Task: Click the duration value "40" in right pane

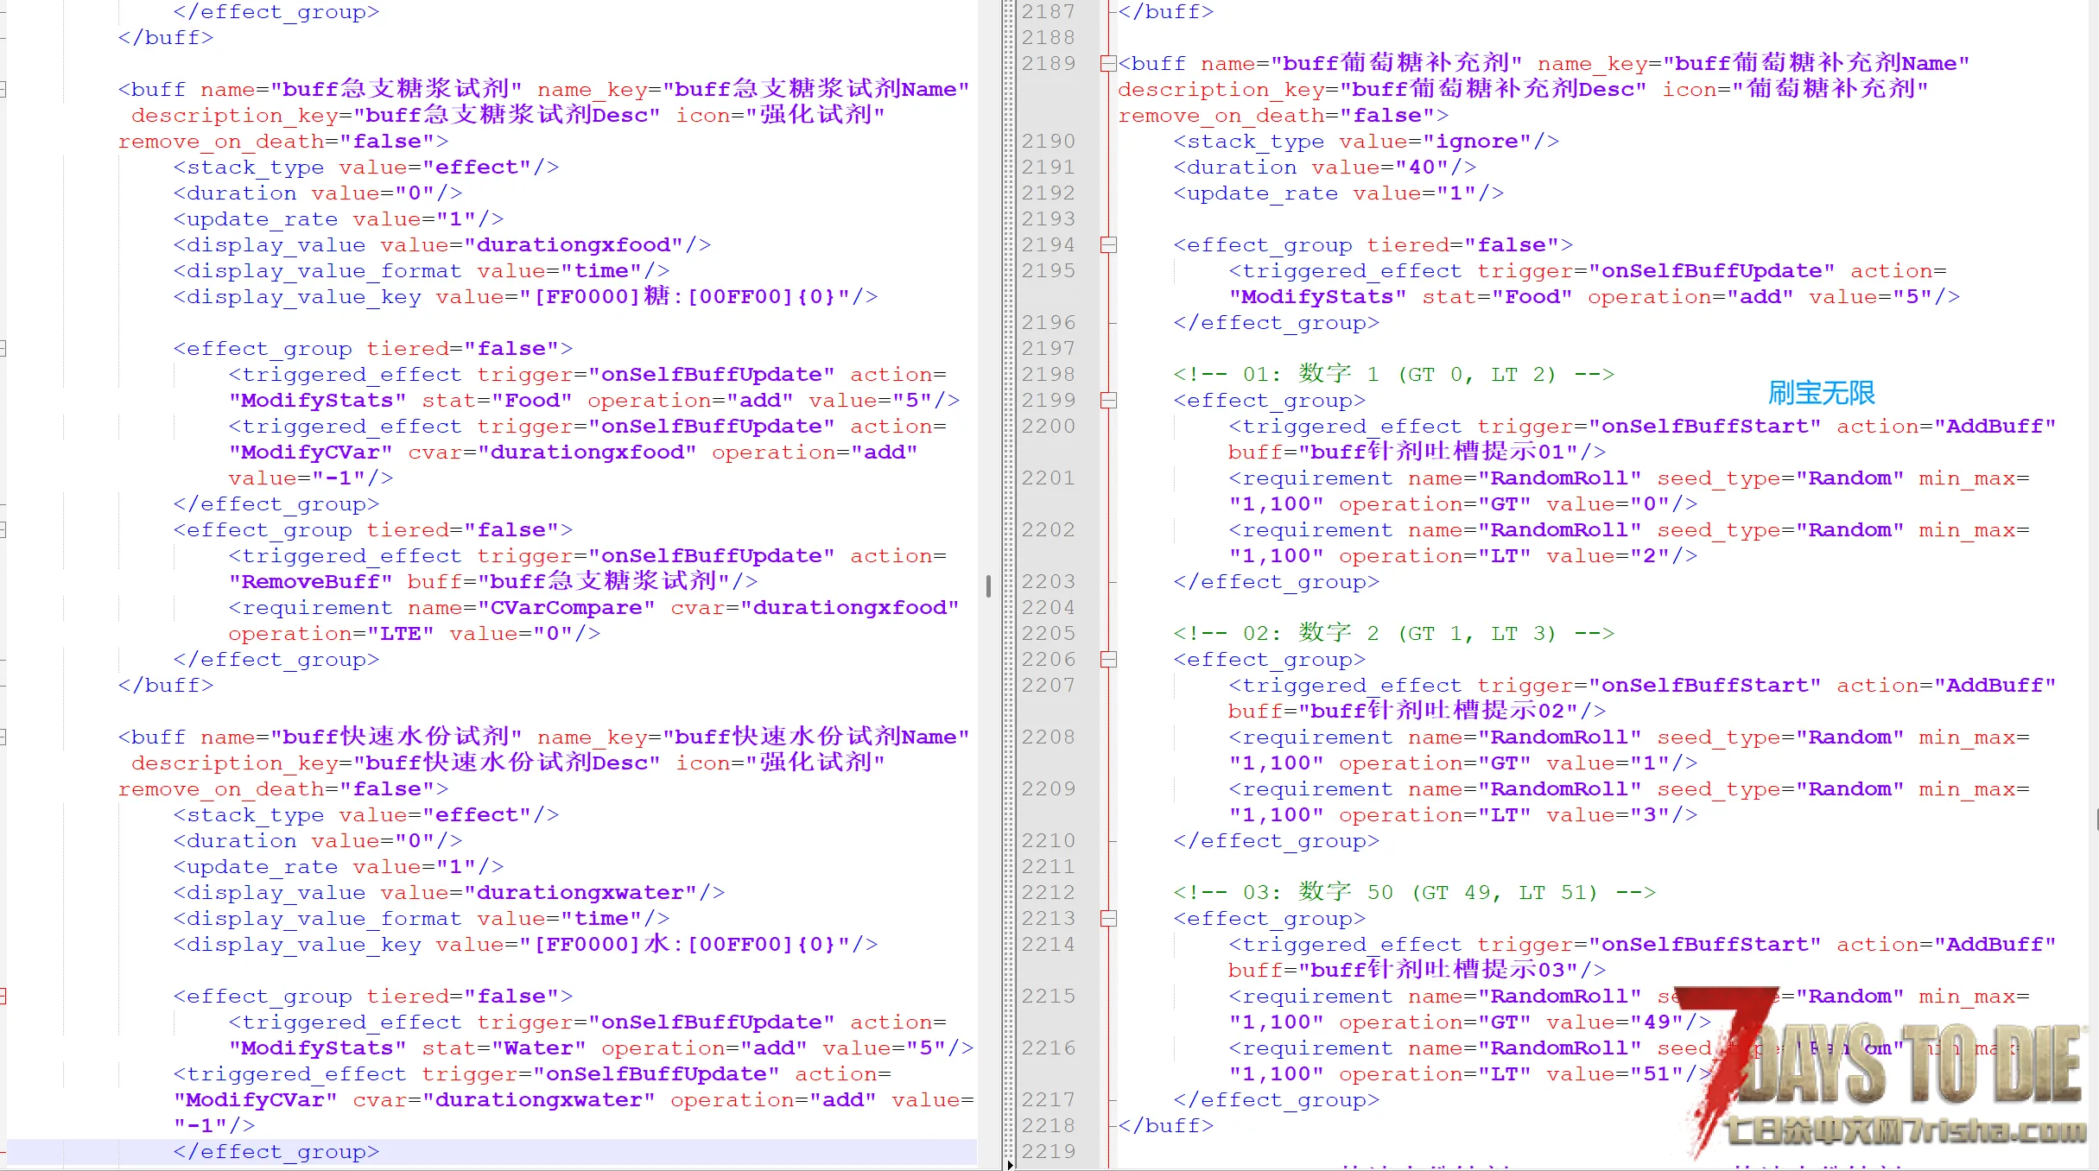Action: point(1422,168)
